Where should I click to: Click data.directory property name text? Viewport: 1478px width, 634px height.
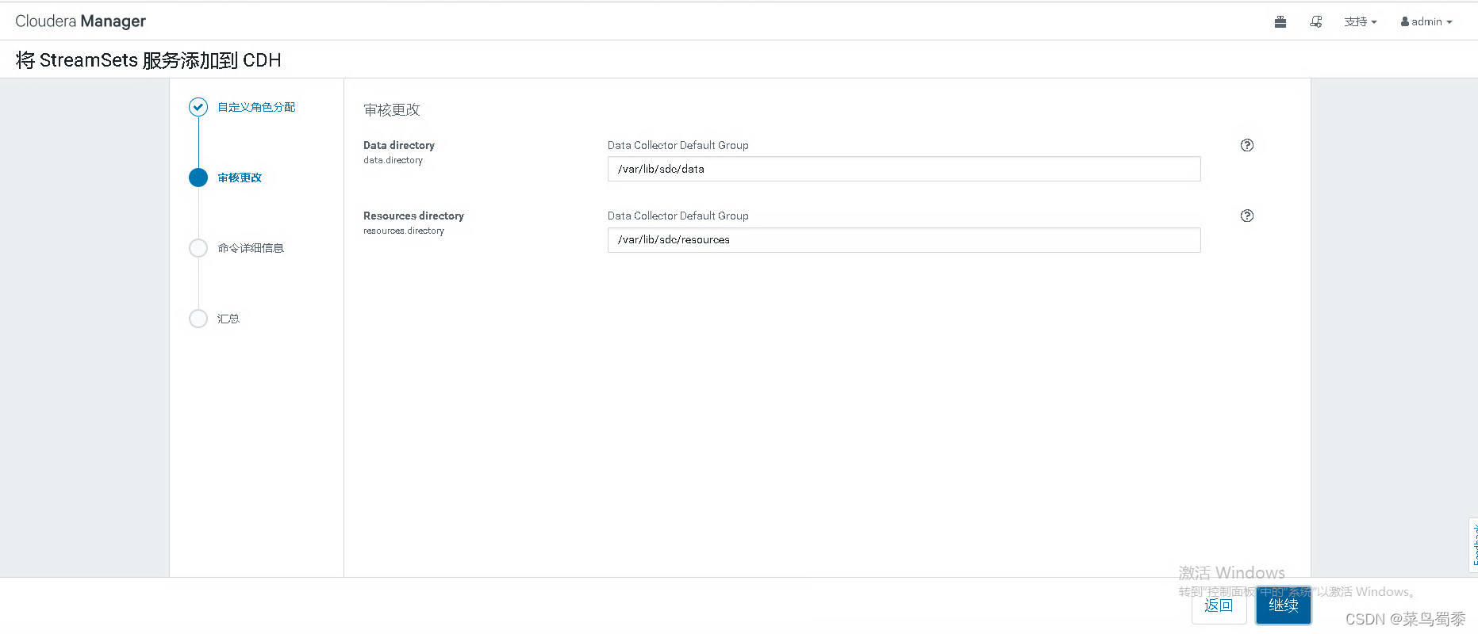point(393,160)
